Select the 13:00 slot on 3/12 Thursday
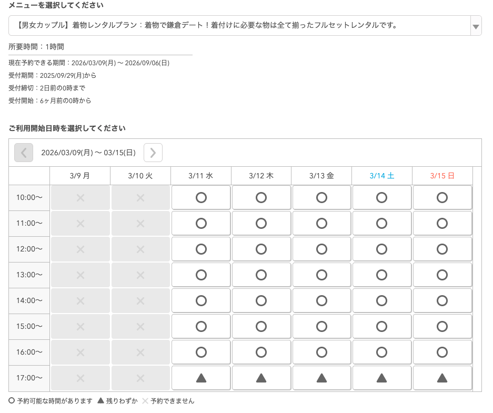493x413 pixels. (261, 275)
